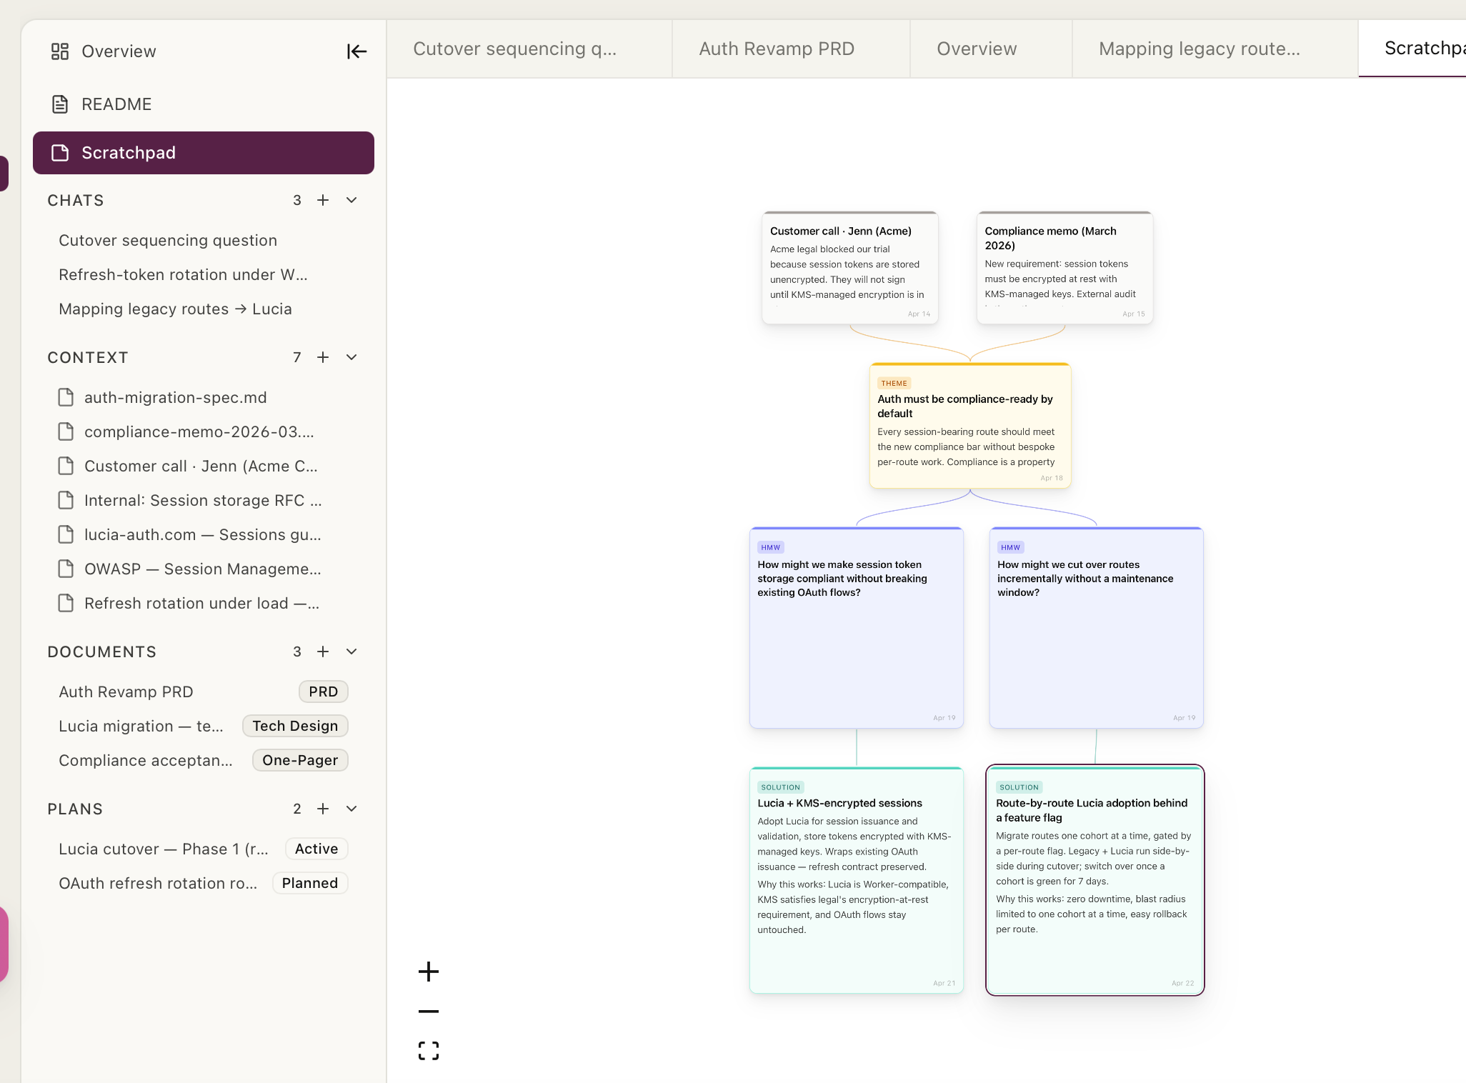Click the document icon next to OWASP Session Management
The height and width of the screenshot is (1083, 1466).
(x=66, y=569)
